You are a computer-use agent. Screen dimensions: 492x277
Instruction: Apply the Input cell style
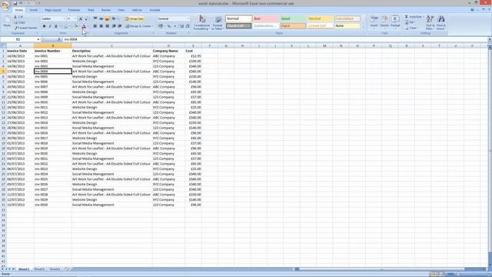pyautogui.click(x=292, y=25)
